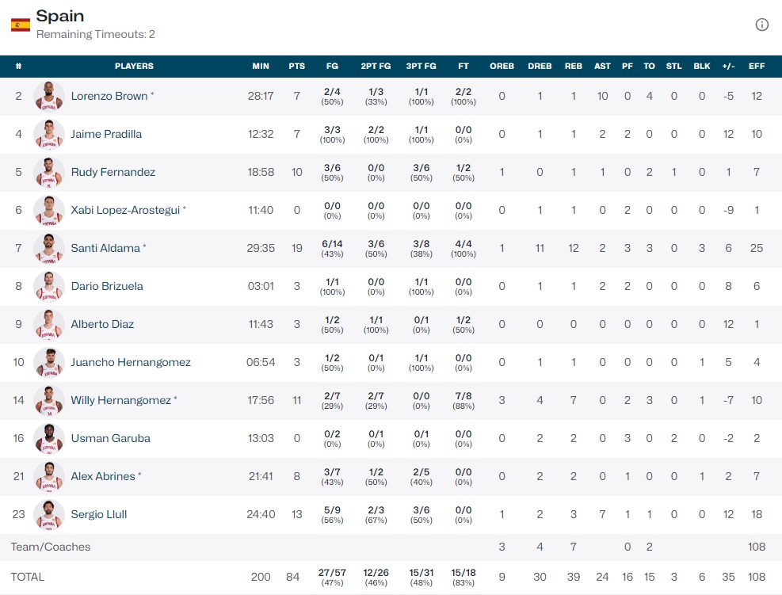Sort by the 3PT FG column
782x595 pixels.
(421, 66)
